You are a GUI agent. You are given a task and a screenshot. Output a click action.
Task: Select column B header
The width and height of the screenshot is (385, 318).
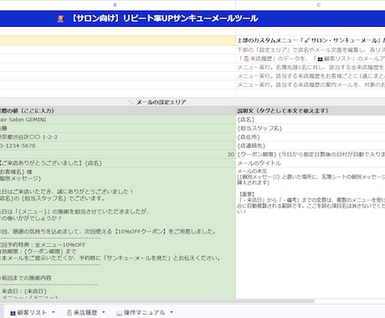(x=115, y=5)
